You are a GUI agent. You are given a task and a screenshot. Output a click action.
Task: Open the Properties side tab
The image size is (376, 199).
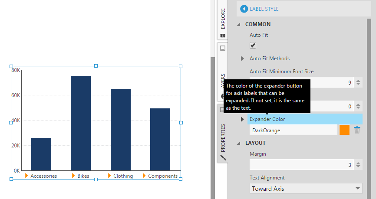223,138
